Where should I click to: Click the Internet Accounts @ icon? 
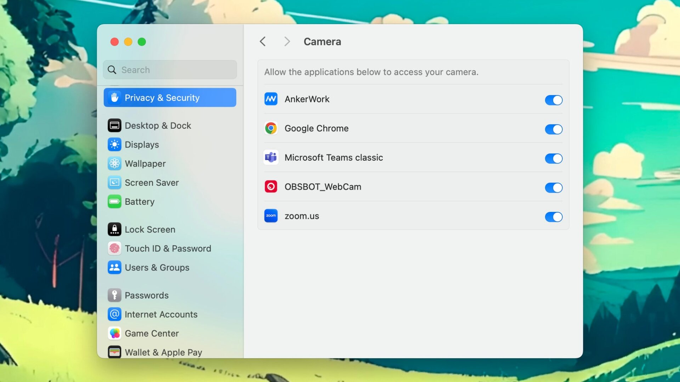pos(114,314)
